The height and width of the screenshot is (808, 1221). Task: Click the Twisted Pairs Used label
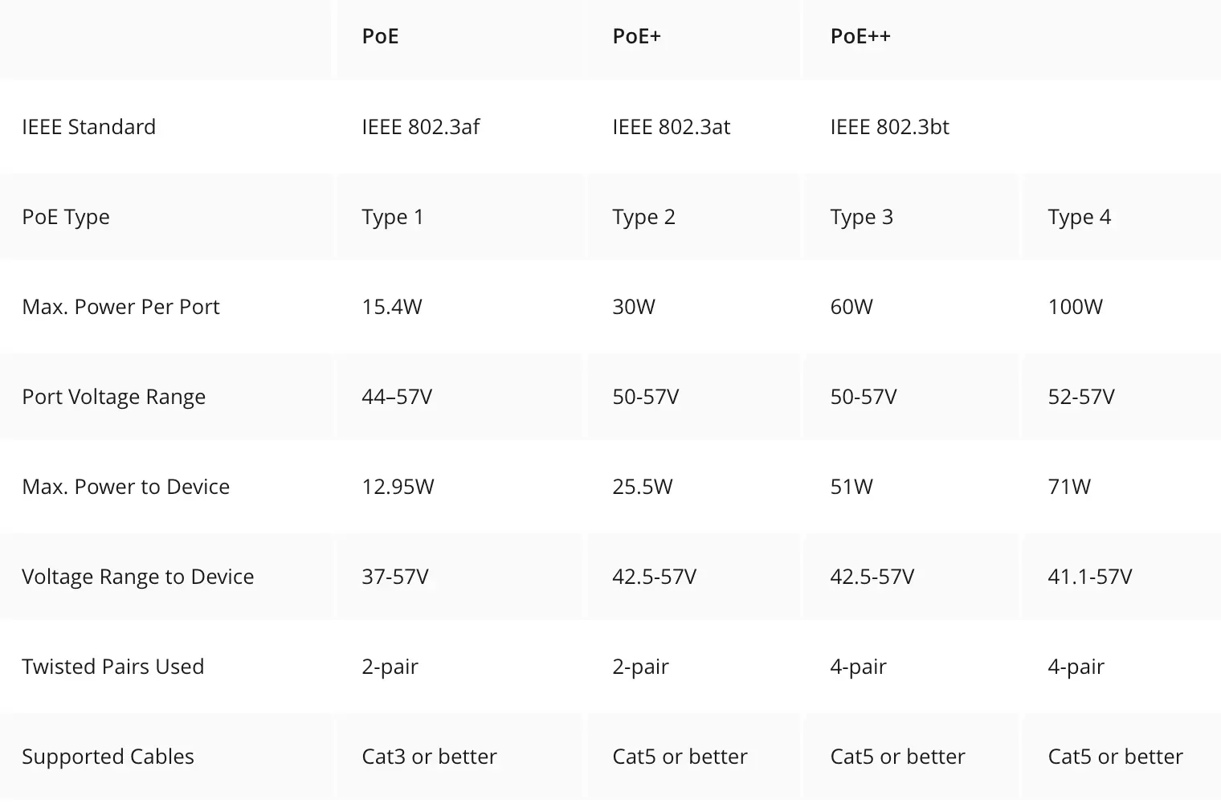pyautogui.click(x=112, y=667)
